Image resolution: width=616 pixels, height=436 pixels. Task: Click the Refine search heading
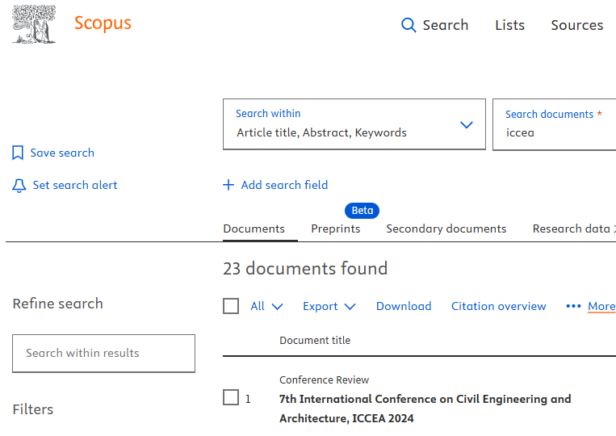tap(58, 304)
